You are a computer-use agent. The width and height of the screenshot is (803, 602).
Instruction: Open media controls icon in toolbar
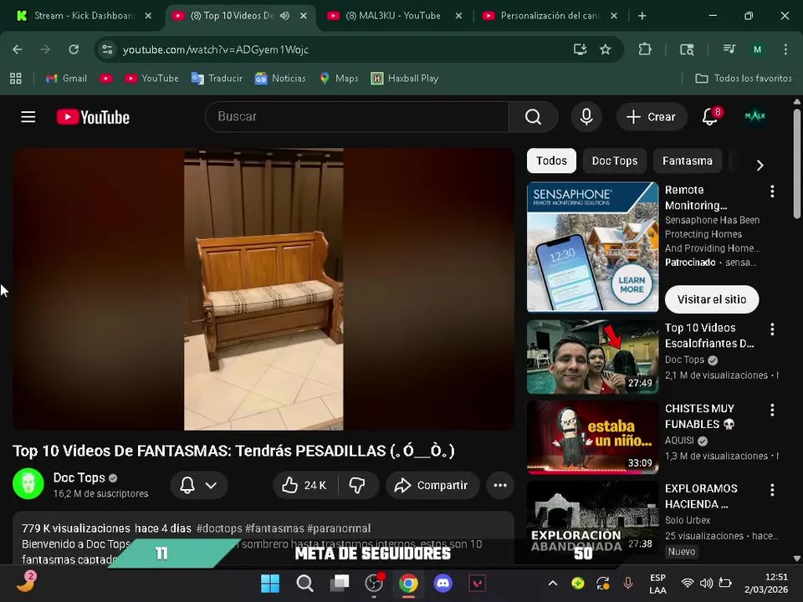pyautogui.click(x=729, y=49)
